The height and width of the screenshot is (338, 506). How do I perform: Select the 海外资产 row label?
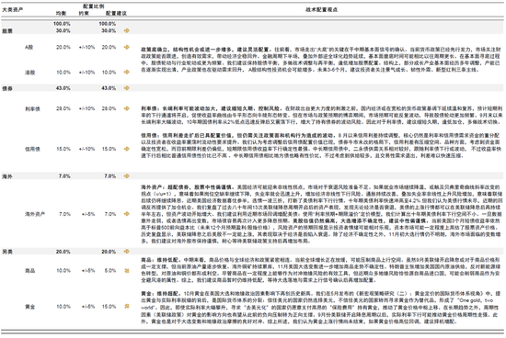click(x=35, y=214)
